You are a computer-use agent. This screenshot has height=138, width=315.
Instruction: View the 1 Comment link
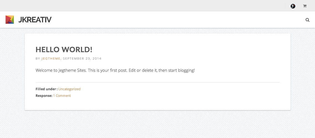pos(62,96)
